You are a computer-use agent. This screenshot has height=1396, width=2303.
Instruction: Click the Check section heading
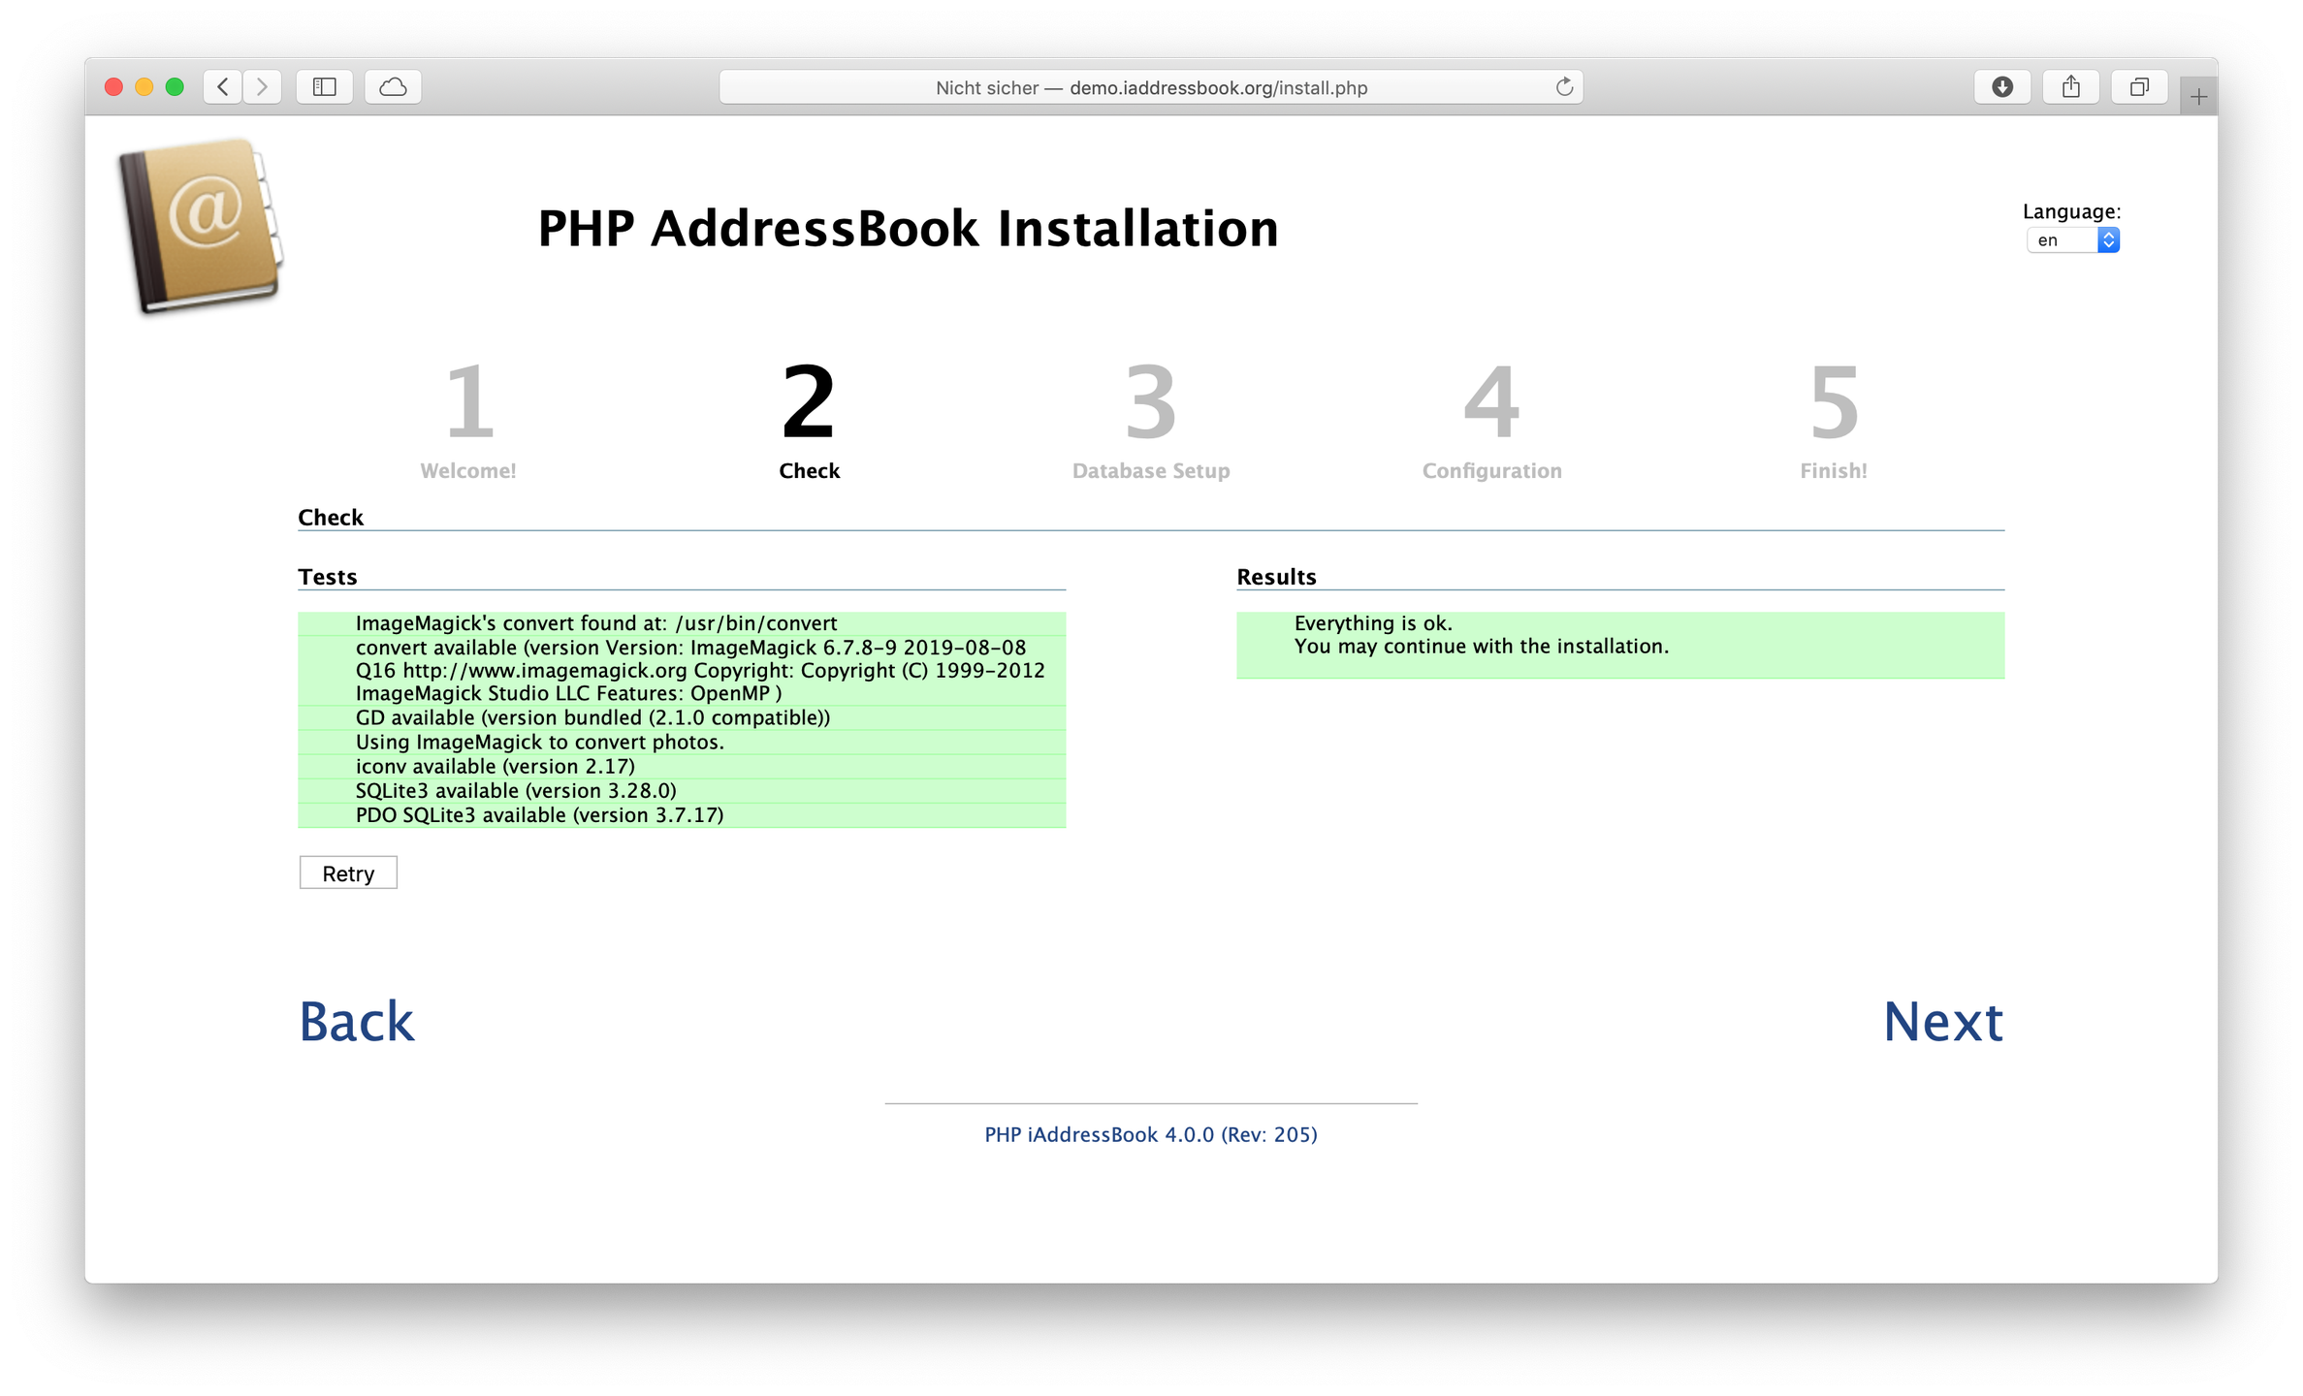(331, 518)
